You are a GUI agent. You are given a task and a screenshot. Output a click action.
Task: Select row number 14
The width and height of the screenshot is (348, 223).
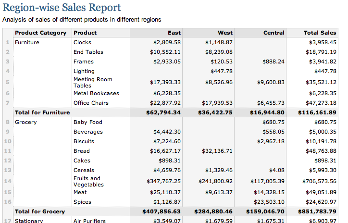[7, 181]
